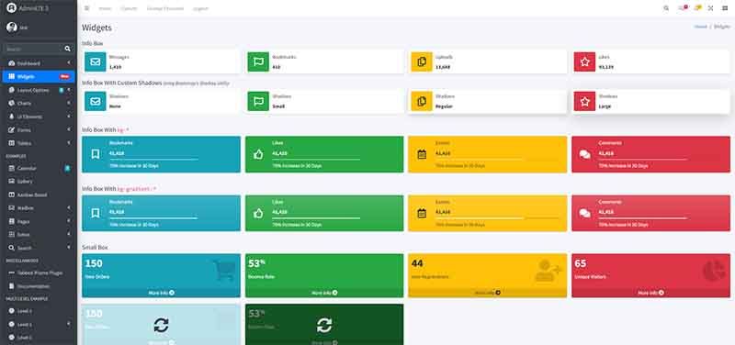The height and width of the screenshot is (345, 735).
Task: Click thumbs-up icon in gradient green Likes box
Action: (x=258, y=214)
